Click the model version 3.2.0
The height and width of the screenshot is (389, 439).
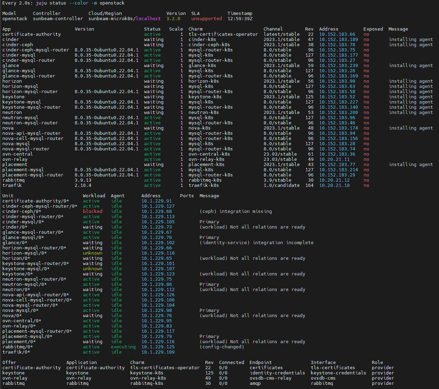pyautogui.click(x=173, y=19)
